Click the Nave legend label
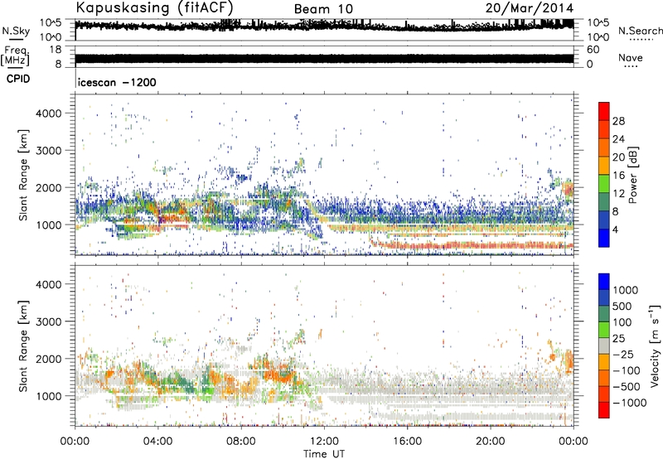The width and height of the screenshot is (663, 459). (x=631, y=57)
